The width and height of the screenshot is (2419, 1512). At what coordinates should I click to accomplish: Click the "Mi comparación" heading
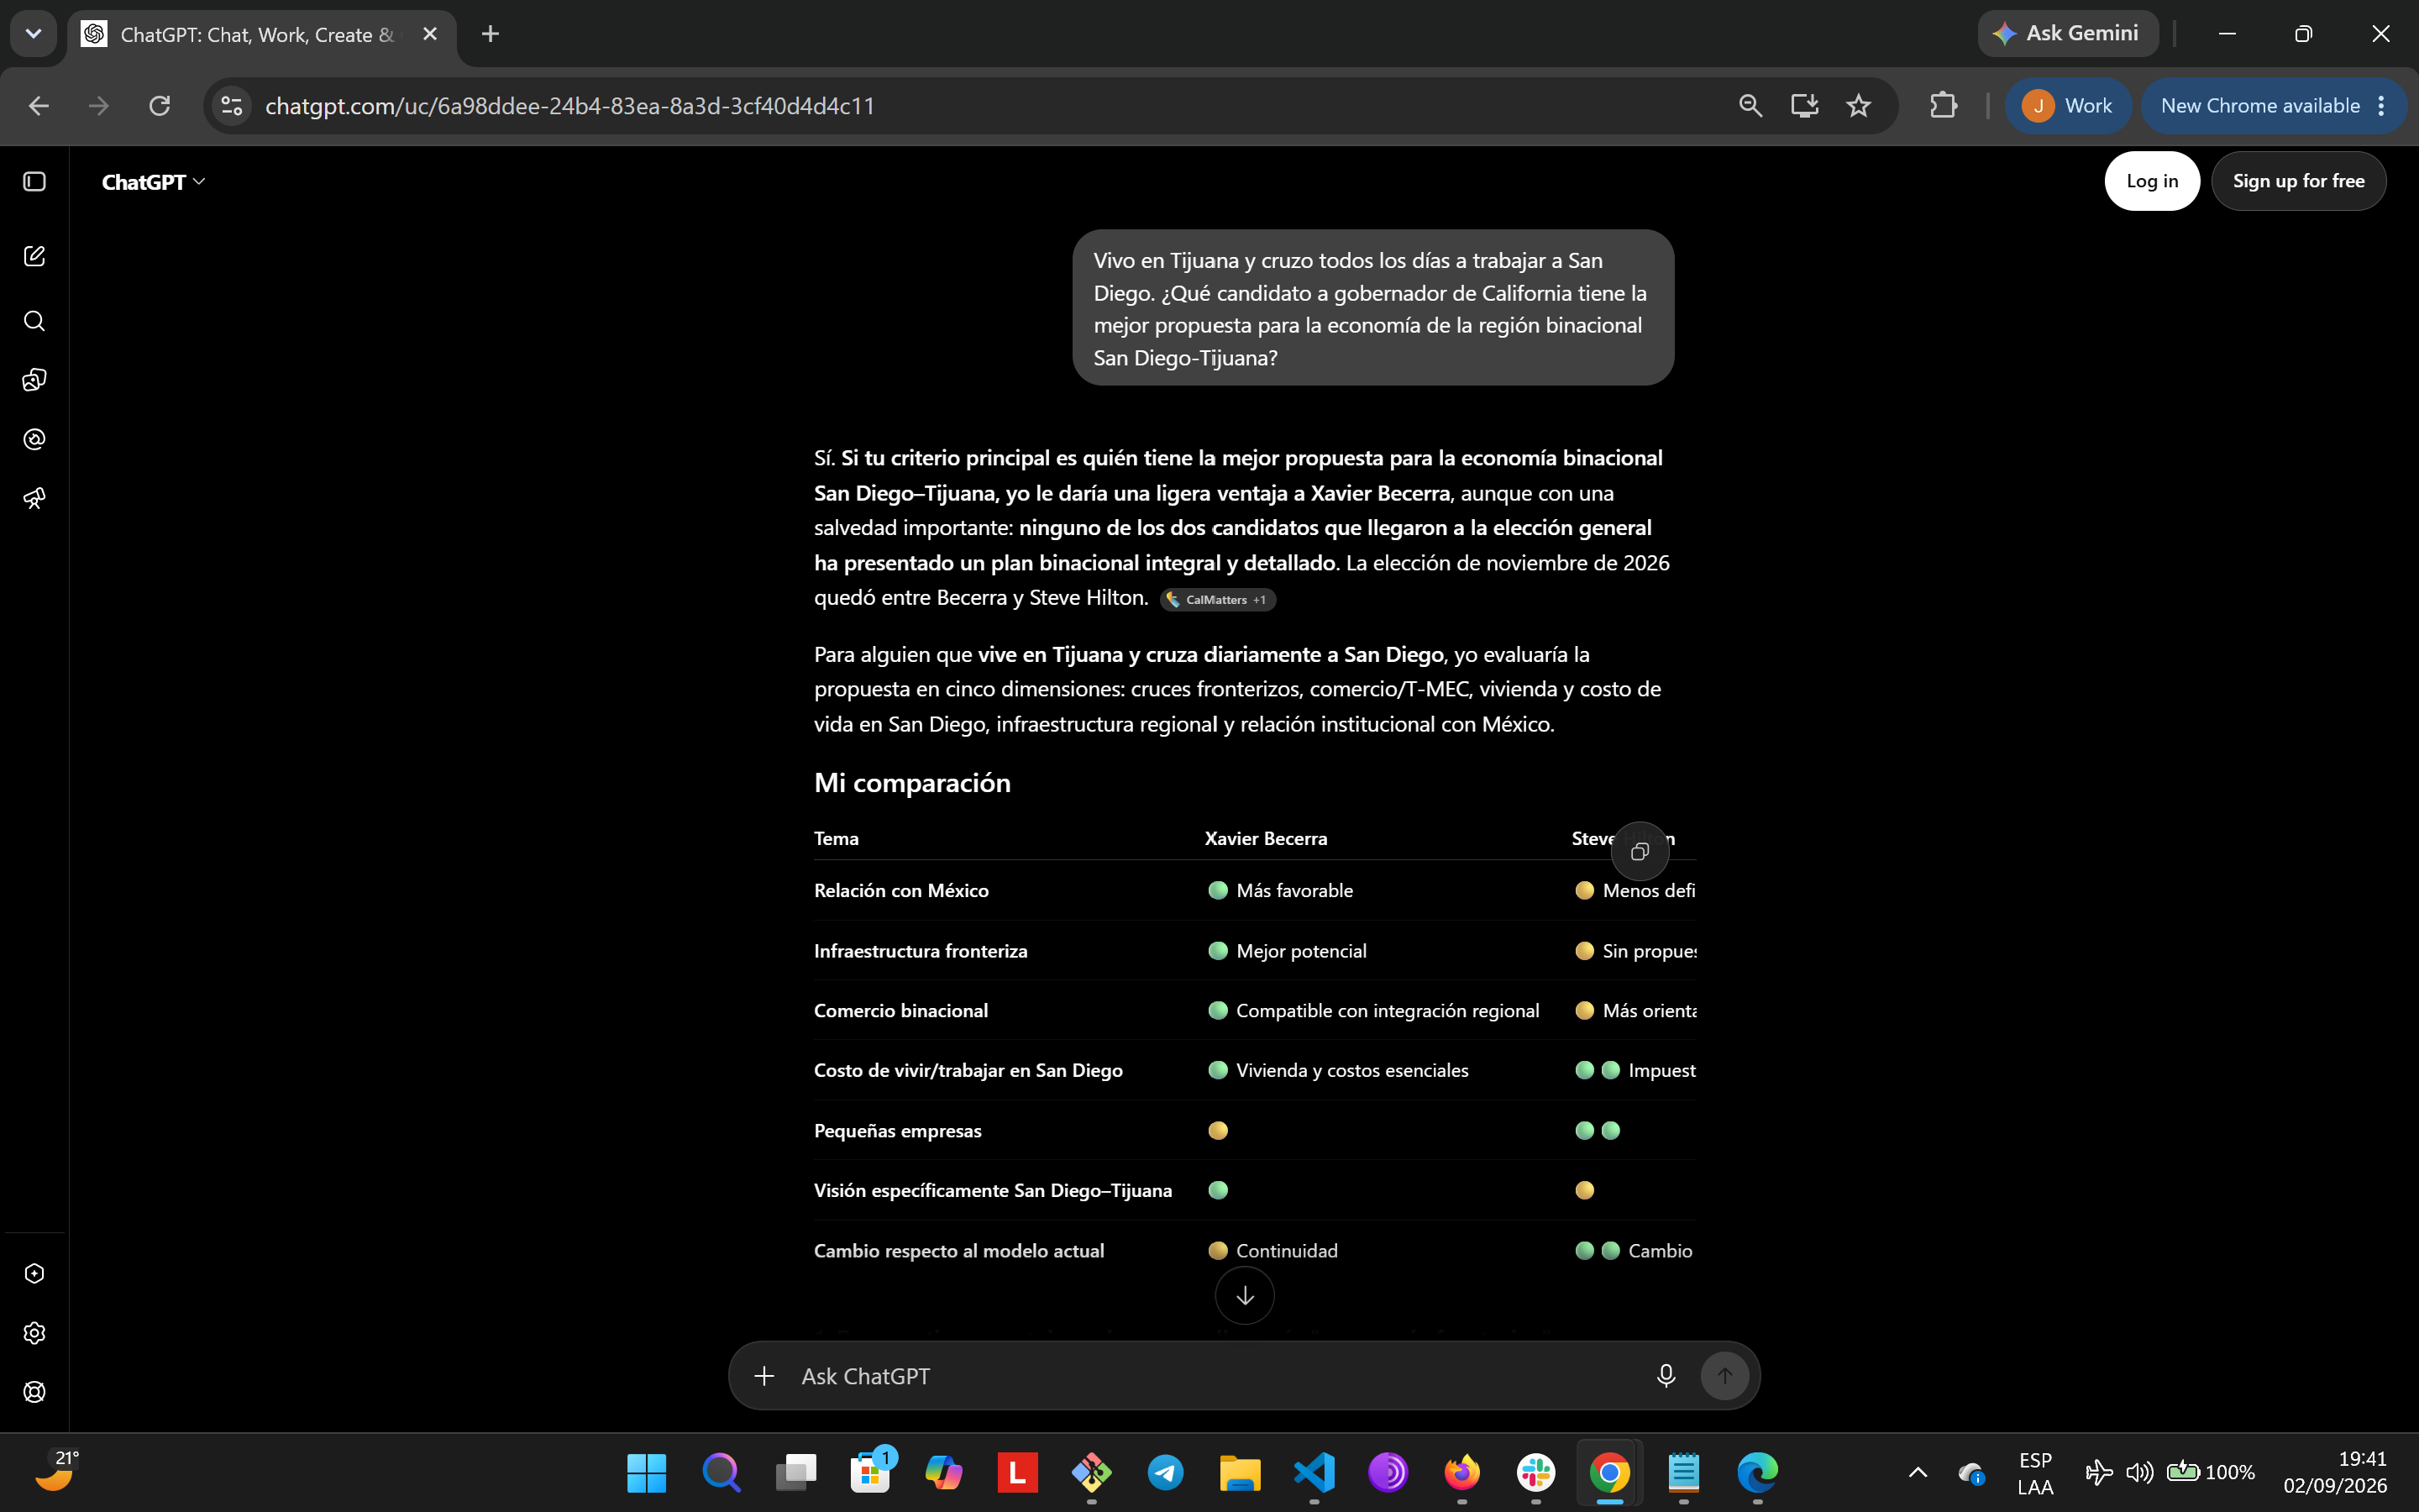tap(911, 783)
